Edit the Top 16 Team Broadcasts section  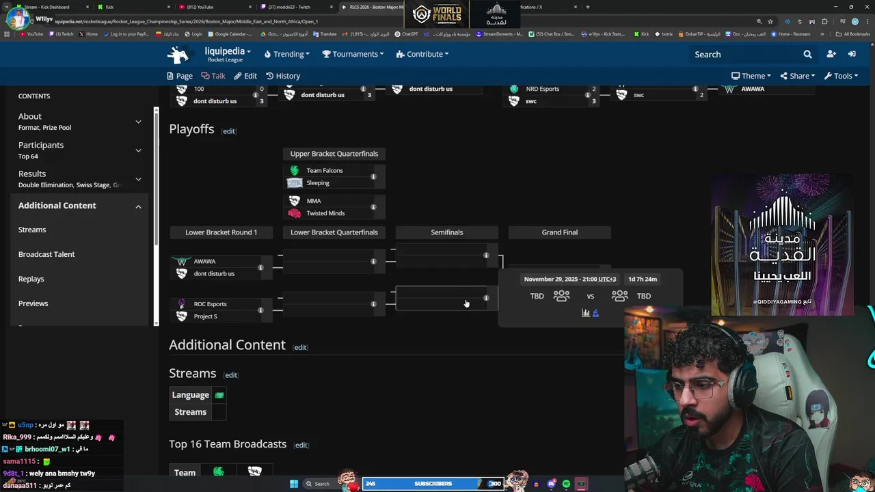301,446
